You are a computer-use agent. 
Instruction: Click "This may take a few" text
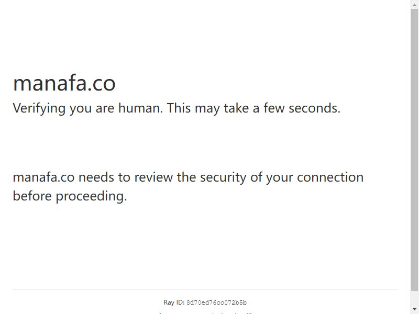pyautogui.click(x=226, y=108)
